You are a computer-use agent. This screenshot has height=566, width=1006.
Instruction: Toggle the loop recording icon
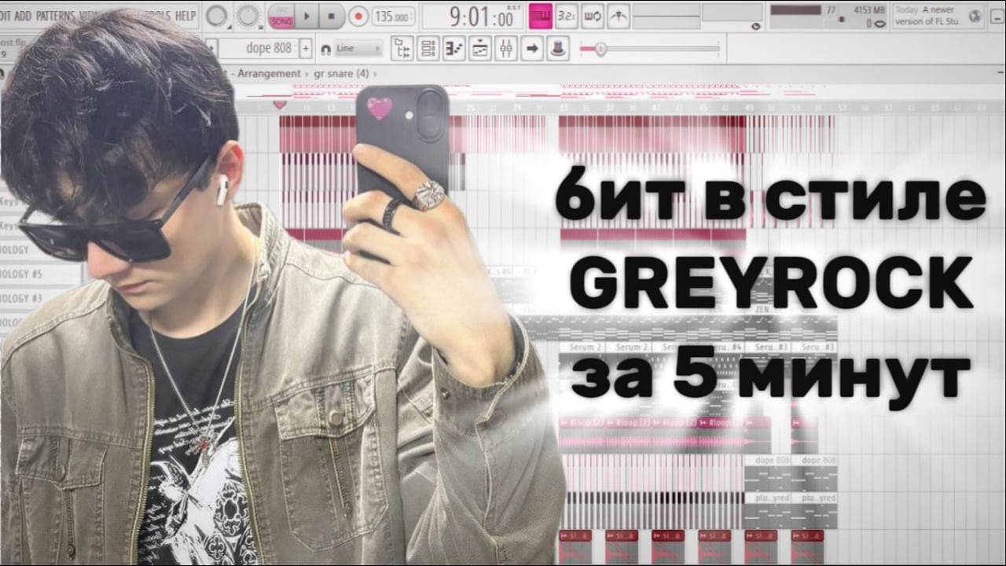coord(592,16)
